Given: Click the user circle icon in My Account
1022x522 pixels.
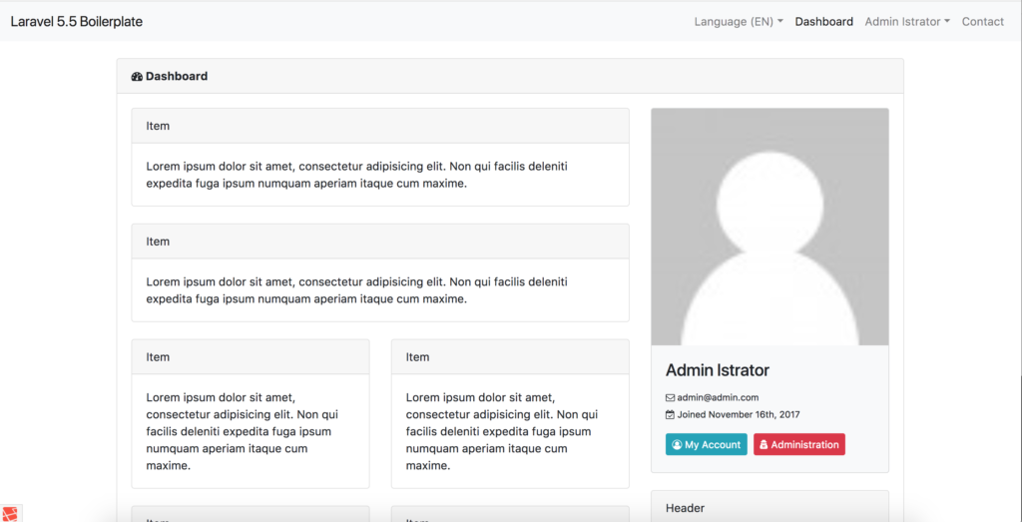Looking at the screenshot, I should click(x=677, y=445).
